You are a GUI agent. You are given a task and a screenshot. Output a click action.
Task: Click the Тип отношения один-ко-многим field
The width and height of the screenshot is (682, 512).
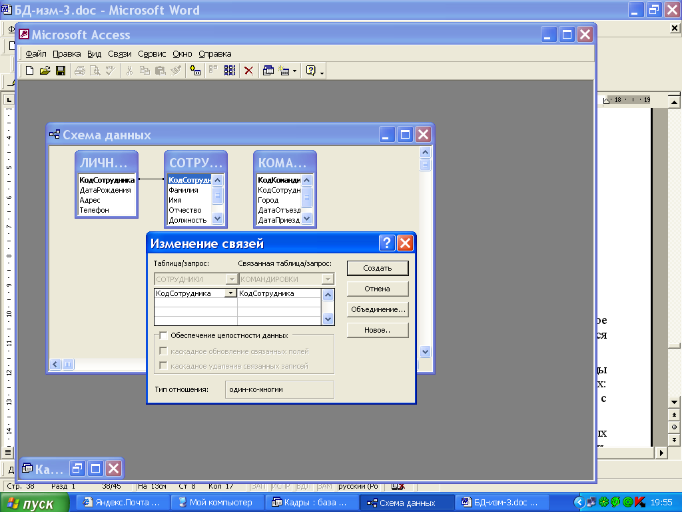pos(279,389)
